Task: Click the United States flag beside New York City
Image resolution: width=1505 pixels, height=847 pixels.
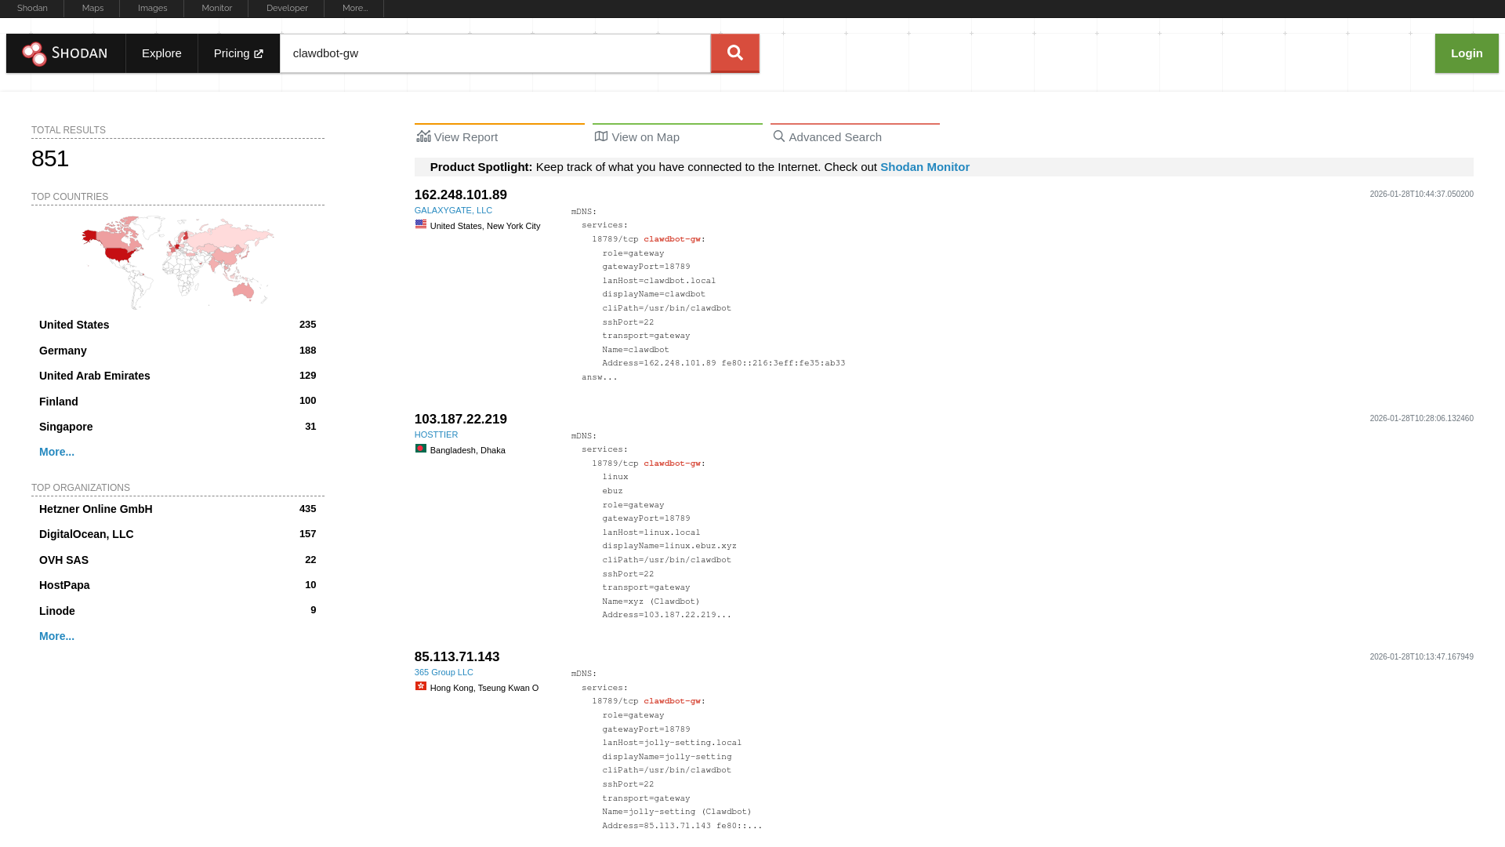Action: pos(421,224)
